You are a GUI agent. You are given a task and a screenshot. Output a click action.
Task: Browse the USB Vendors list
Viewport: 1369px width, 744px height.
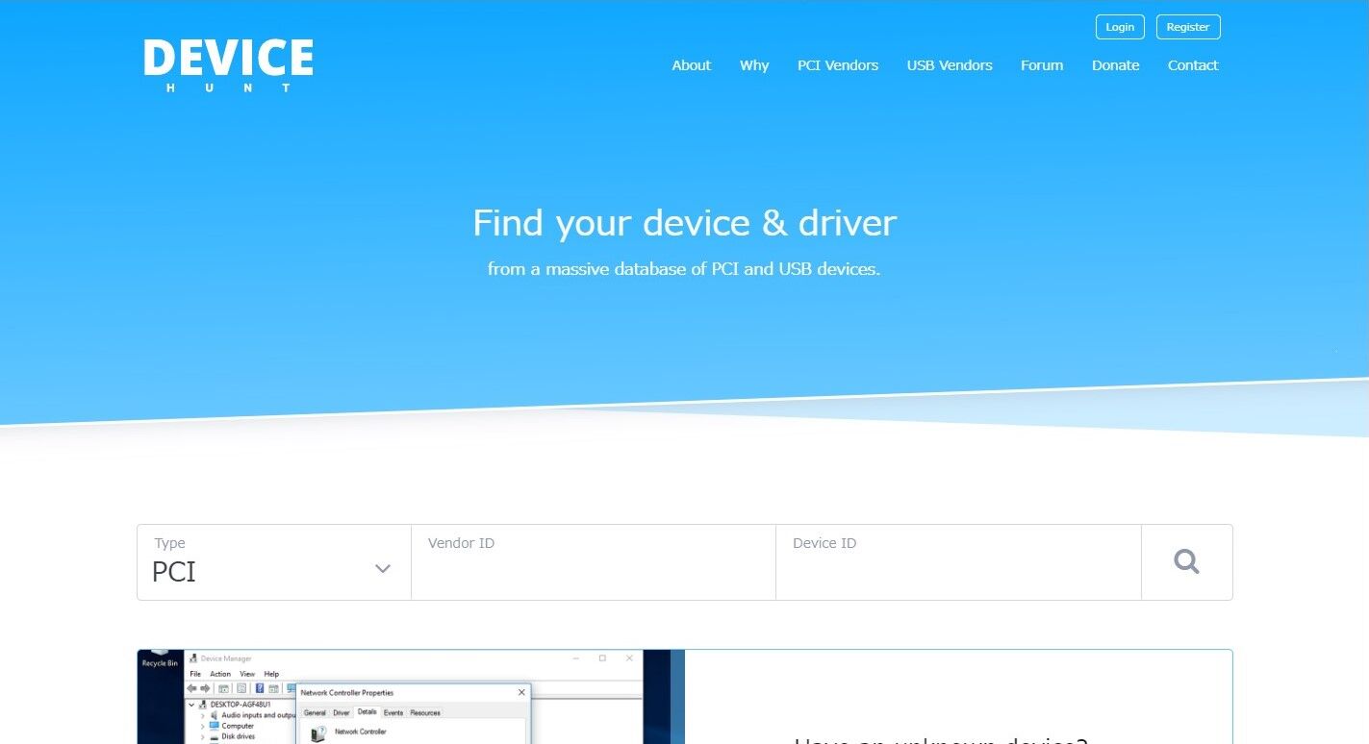(x=950, y=65)
